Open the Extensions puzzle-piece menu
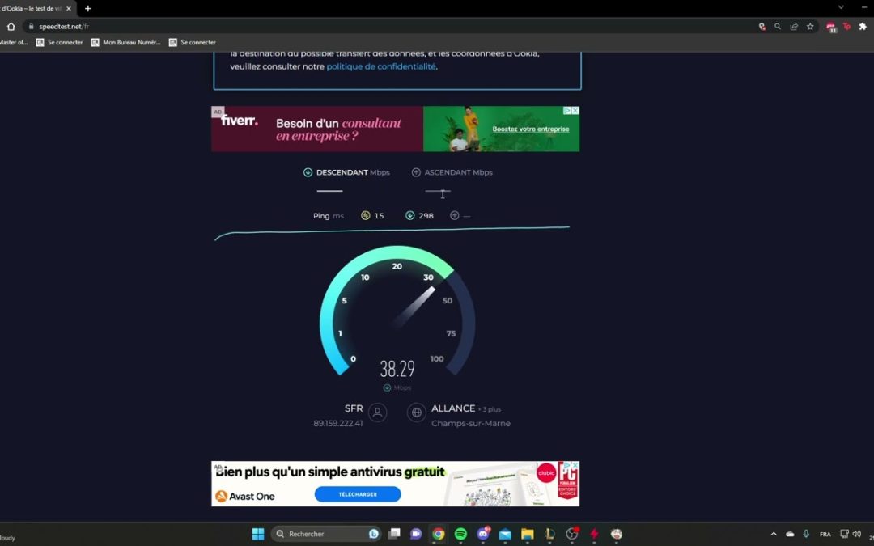The image size is (874, 546). point(863,26)
